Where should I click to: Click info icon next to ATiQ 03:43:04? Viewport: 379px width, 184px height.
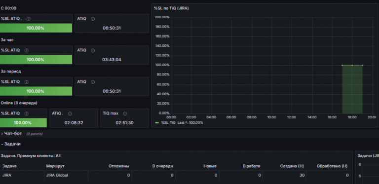93,50
